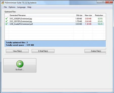Open the File menu
Viewport: 114px width, 93px height.
click(x=5, y=7)
